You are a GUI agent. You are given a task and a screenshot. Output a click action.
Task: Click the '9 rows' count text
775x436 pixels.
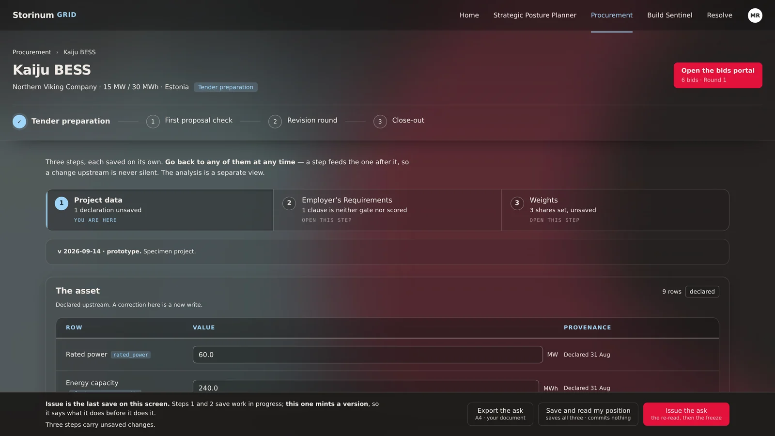[671, 292]
